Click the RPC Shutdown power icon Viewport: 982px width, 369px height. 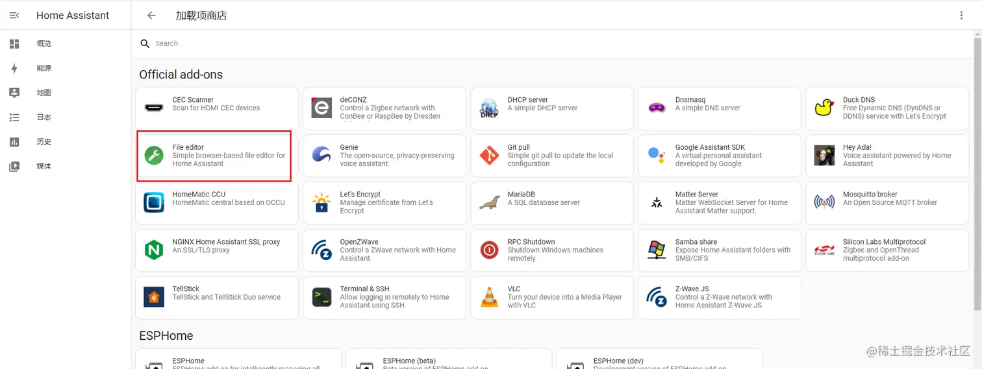click(x=489, y=250)
